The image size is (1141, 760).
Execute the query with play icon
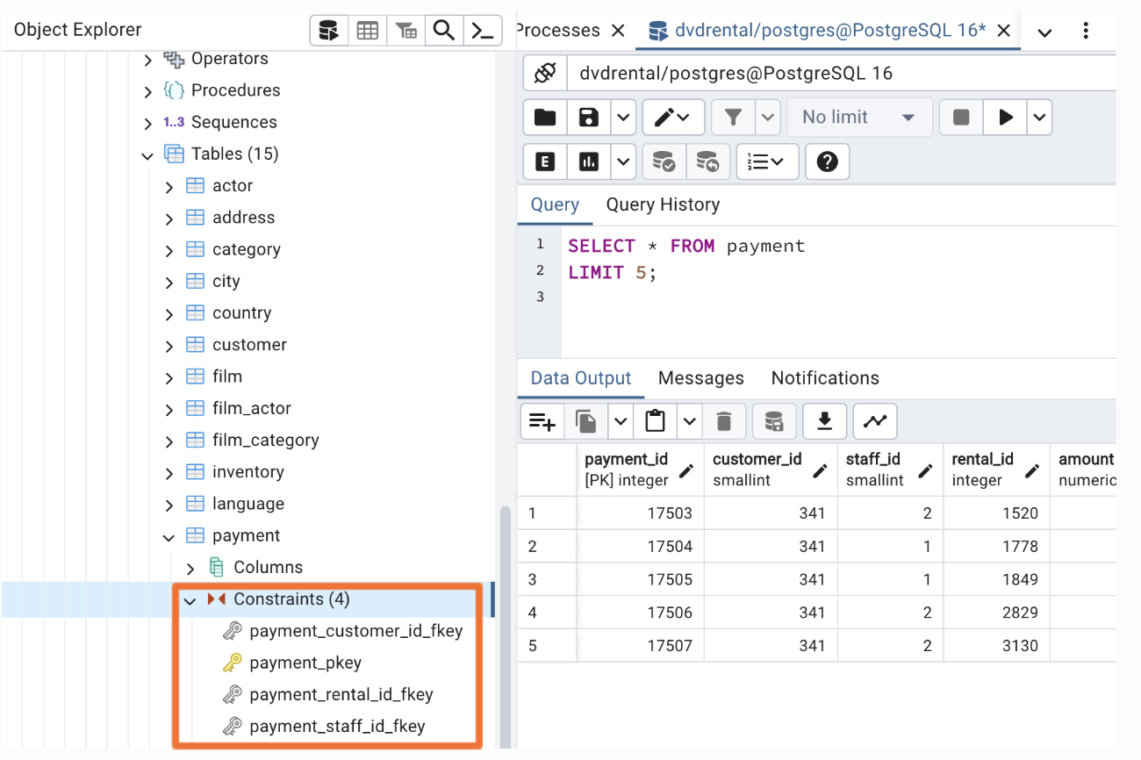pyautogui.click(x=1006, y=118)
